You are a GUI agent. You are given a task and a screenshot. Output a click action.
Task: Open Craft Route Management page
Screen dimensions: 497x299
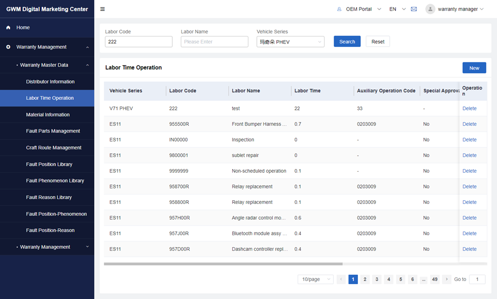[53, 147]
